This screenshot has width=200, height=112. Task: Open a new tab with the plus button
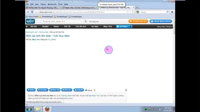137,7
